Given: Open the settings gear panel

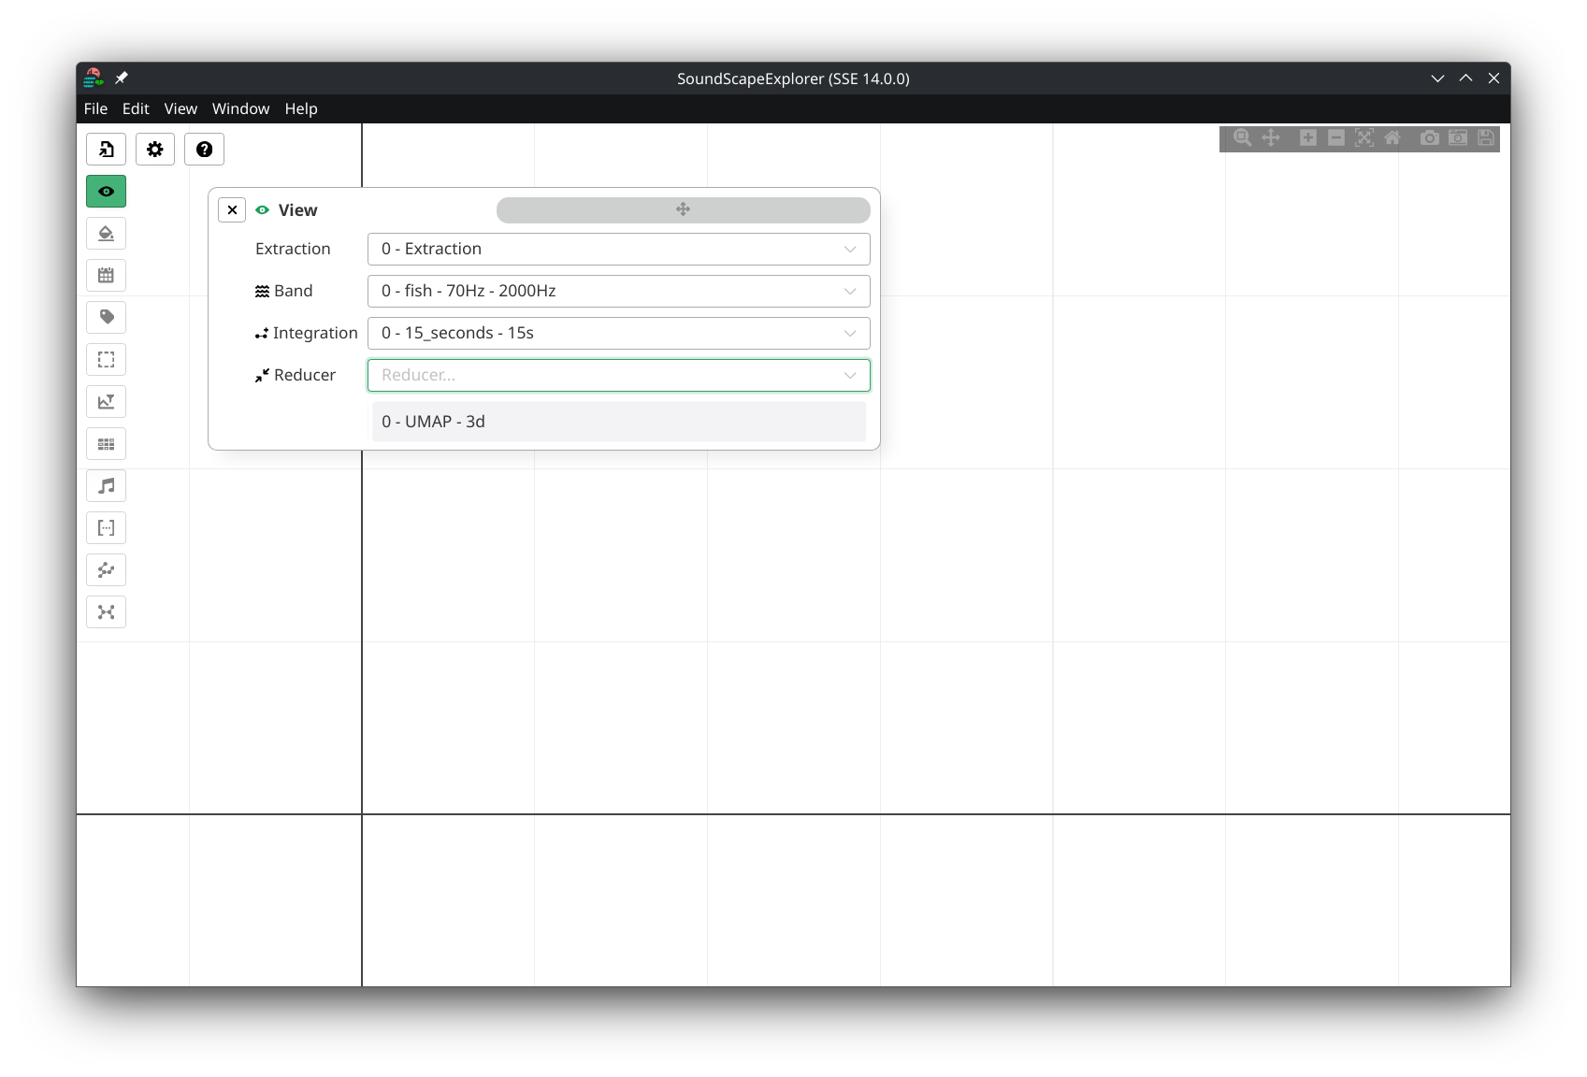Looking at the screenshot, I should [x=155, y=150].
